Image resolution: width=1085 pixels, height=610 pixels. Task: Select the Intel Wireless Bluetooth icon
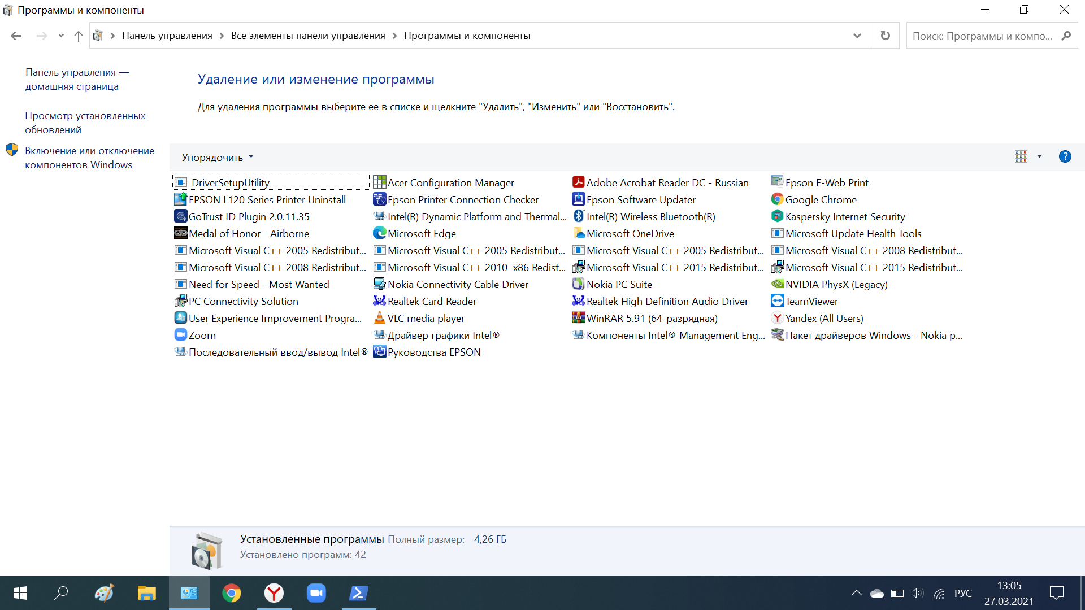(x=578, y=216)
